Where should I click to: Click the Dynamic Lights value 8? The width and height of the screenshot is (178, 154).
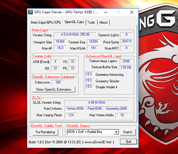[126, 35]
